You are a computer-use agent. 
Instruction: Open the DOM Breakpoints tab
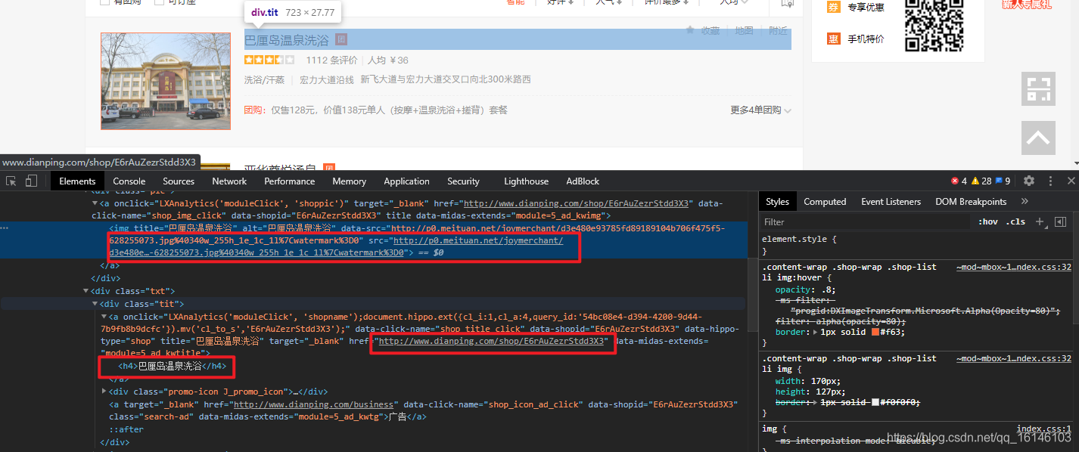click(x=971, y=202)
